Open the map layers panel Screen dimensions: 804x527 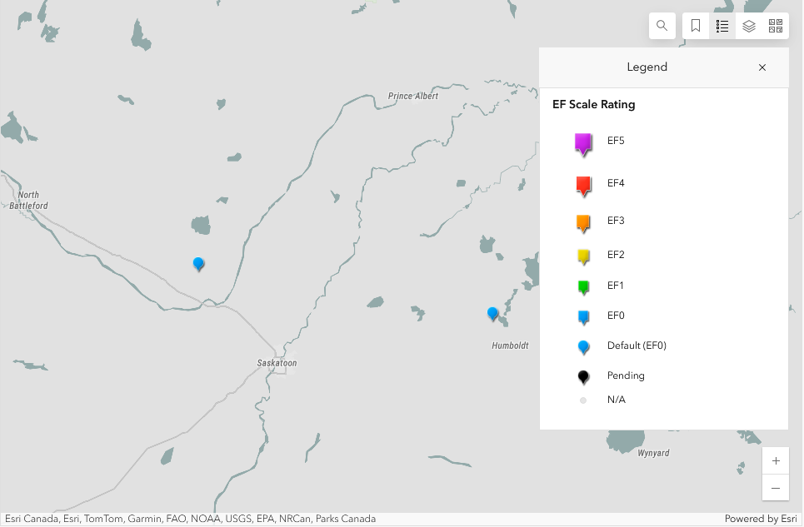click(x=749, y=26)
